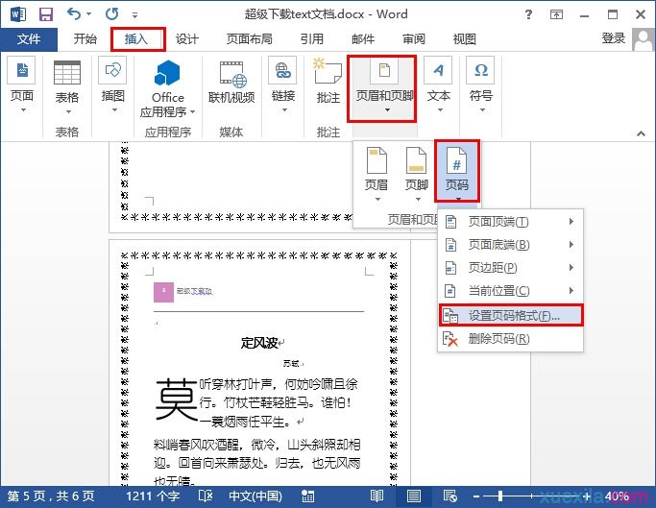Switch to Read Mode view
This screenshot has height=508, width=656.
click(377, 496)
